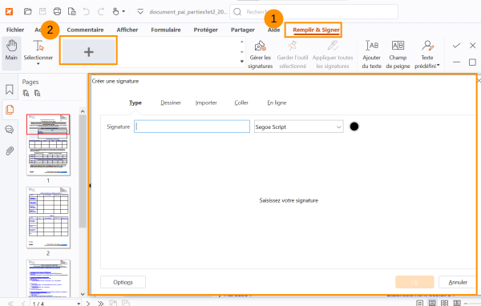This screenshot has width=481, height=306.
Task: Click thumbnail scrollbar up arrow
Action: coord(83,111)
